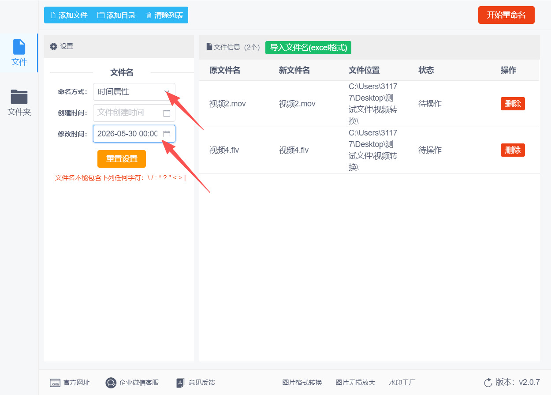Image resolution: width=551 pixels, height=395 pixels.
Task: Open the 命名方式 dropdown showing 时间属性
Action: 134,92
